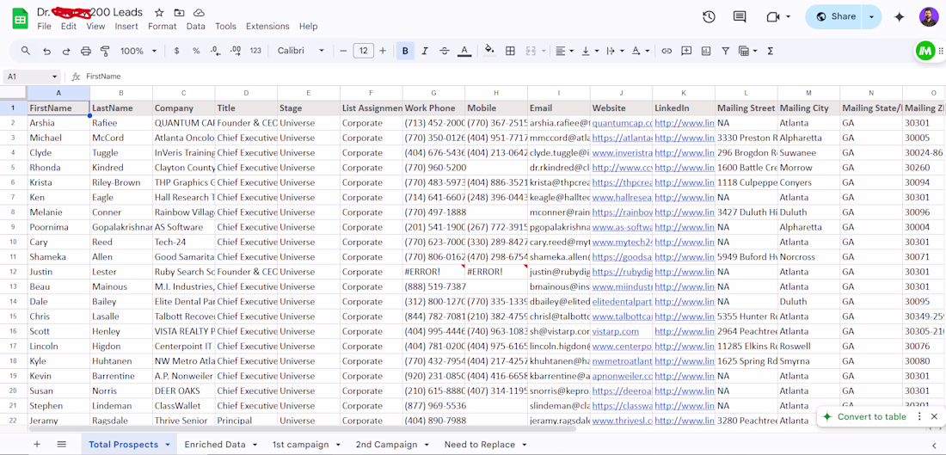Open the Filter views table icon
Image resolution: width=946 pixels, height=455 pixels.
(748, 52)
